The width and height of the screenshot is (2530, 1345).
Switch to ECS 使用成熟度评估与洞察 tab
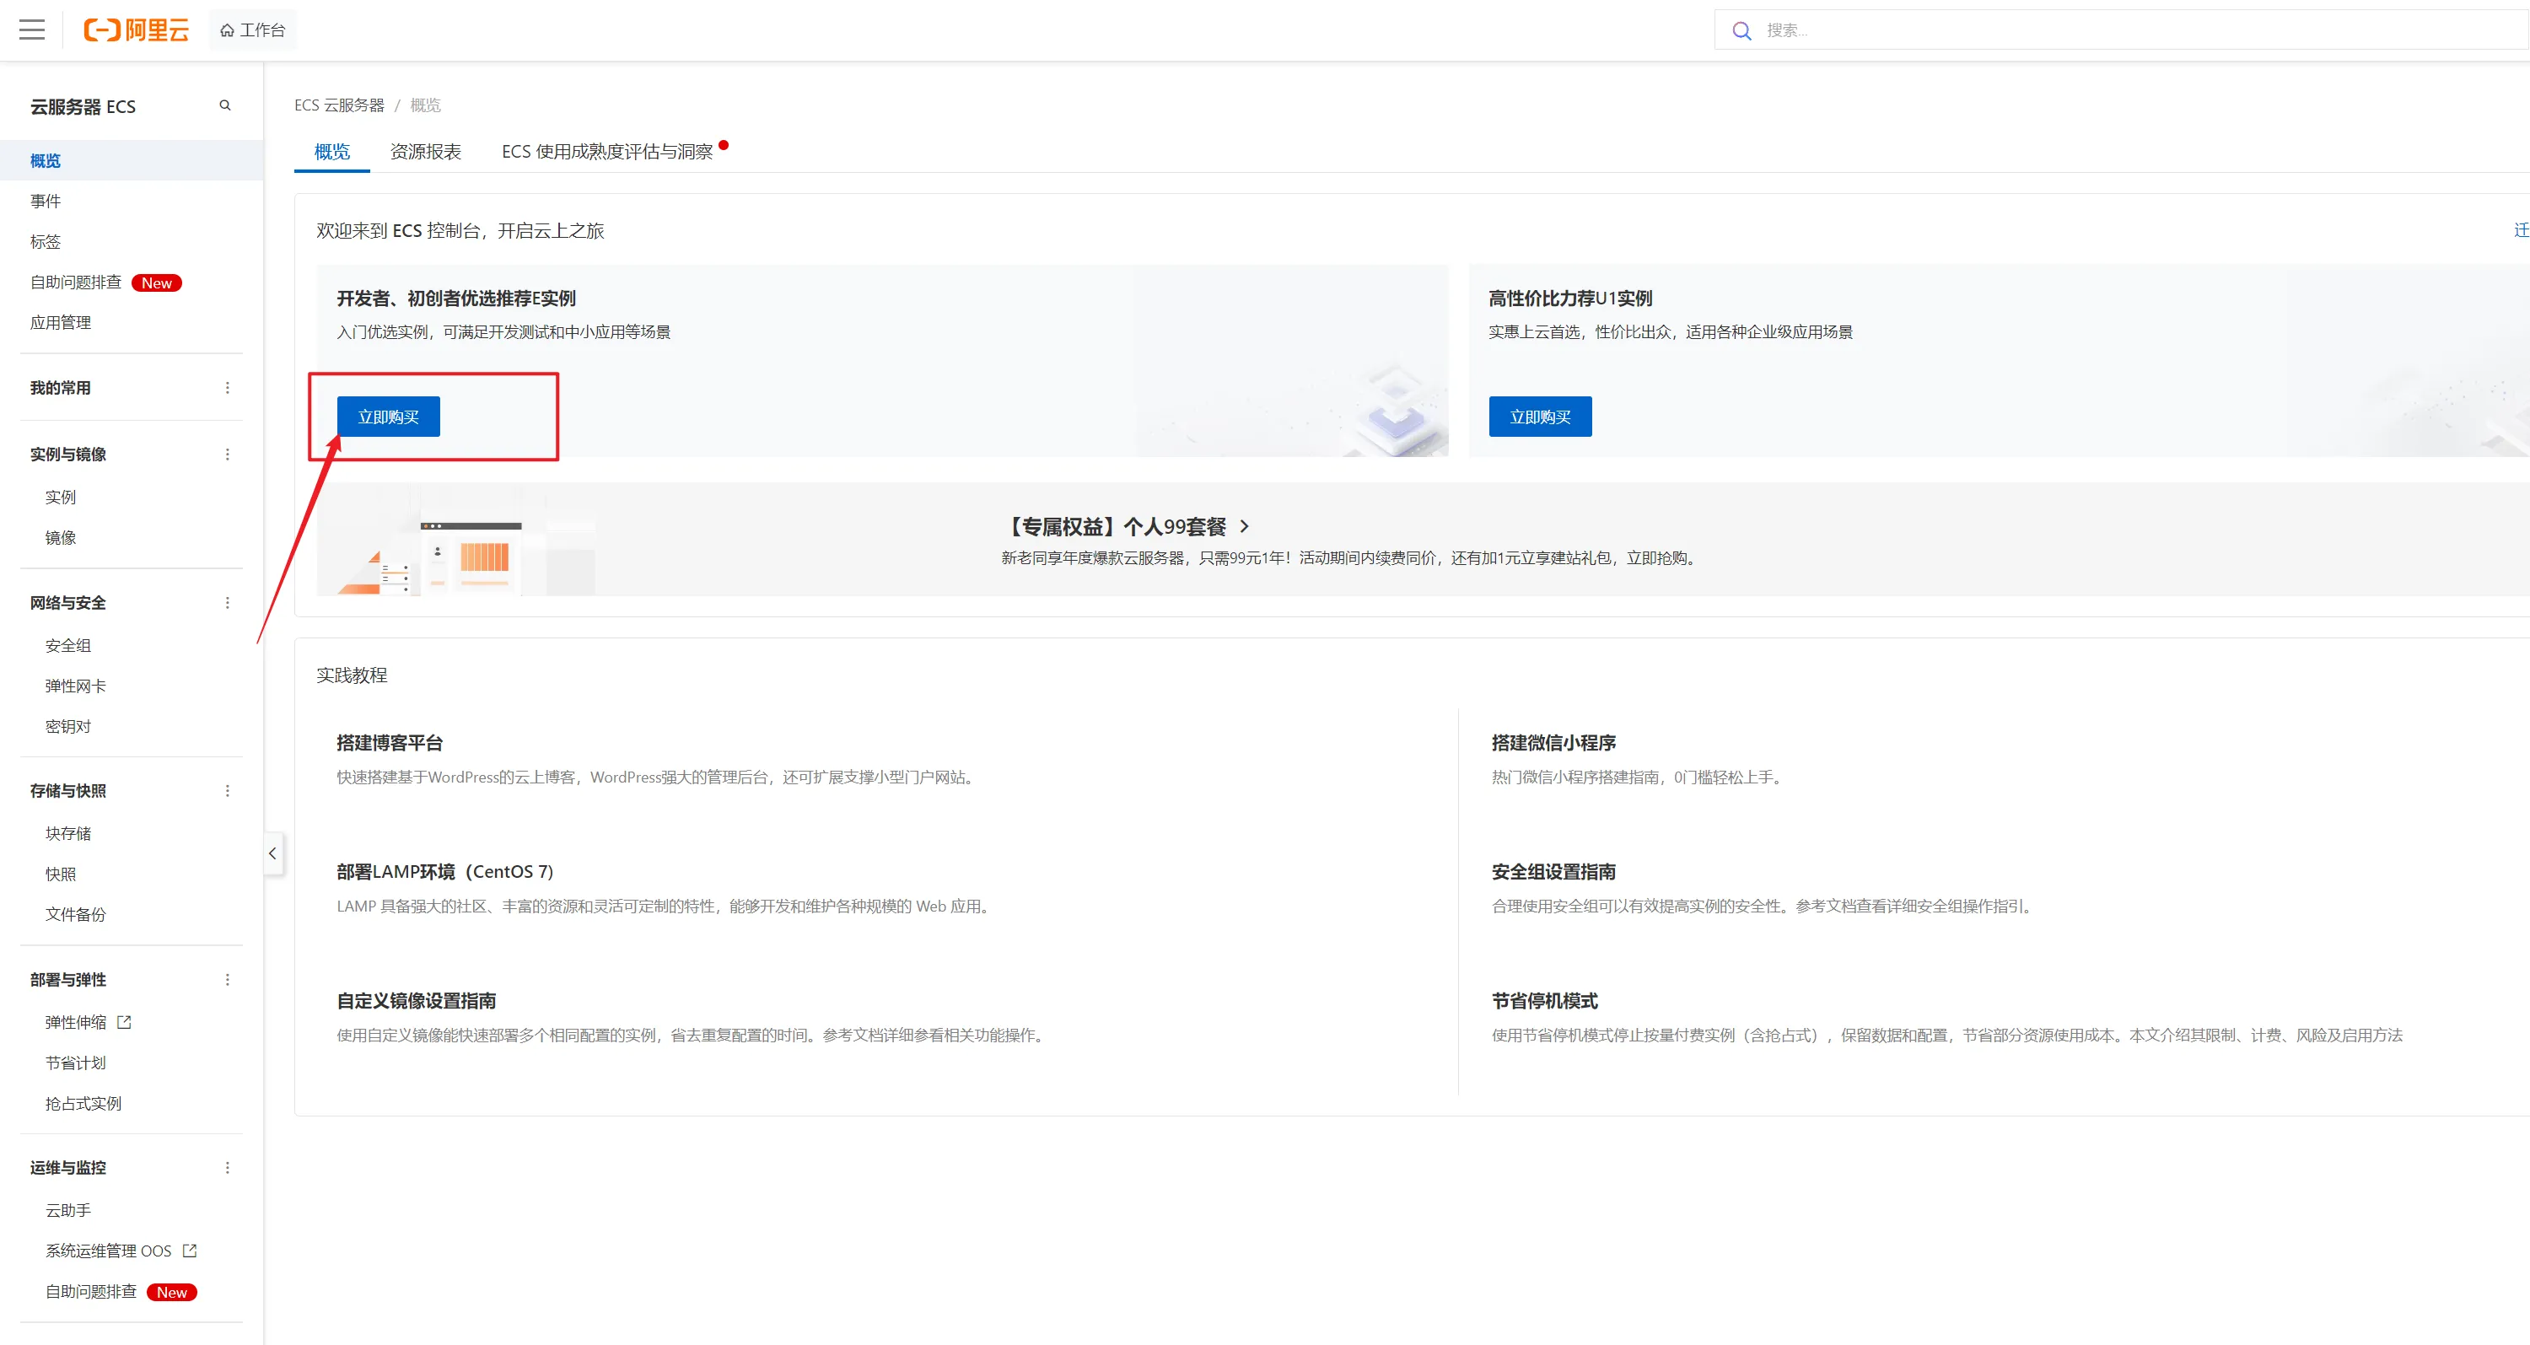[x=606, y=151]
